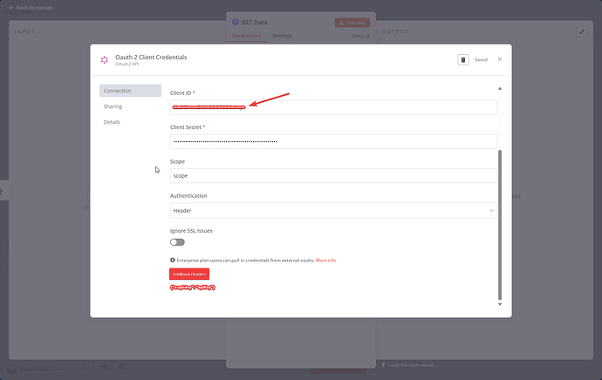The height and width of the screenshot is (380, 602).
Task: Open the Authentication Header dropdown
Action: [x=333, y=211]
